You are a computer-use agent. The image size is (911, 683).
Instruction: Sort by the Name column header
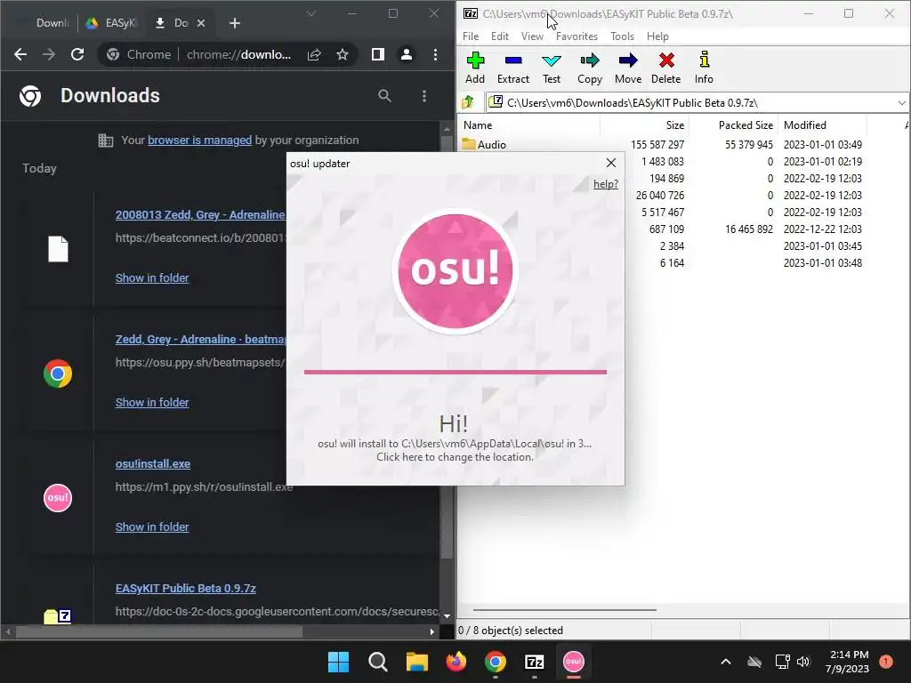478,125
